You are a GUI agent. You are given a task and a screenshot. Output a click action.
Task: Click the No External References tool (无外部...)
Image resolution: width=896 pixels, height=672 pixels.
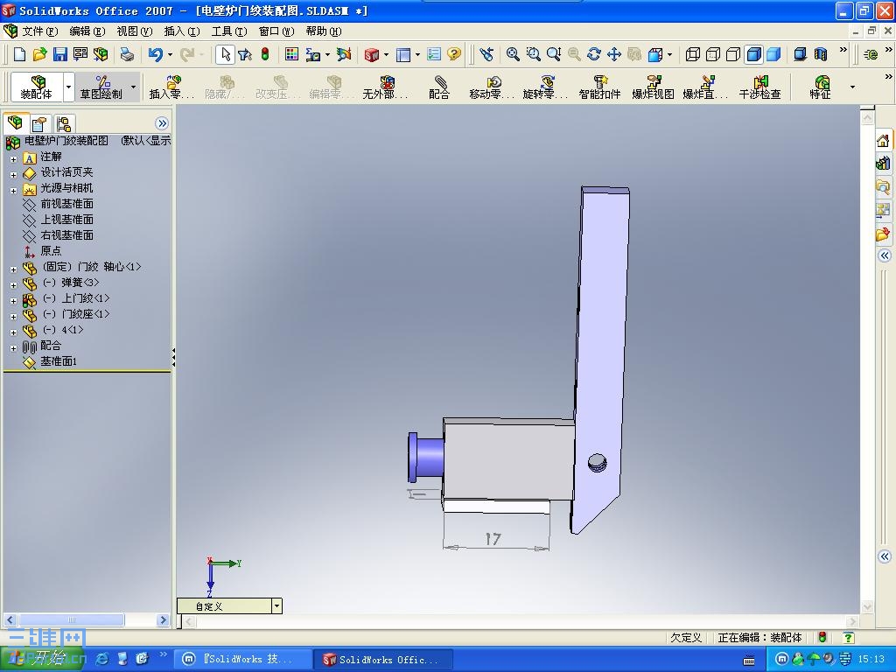385,87
